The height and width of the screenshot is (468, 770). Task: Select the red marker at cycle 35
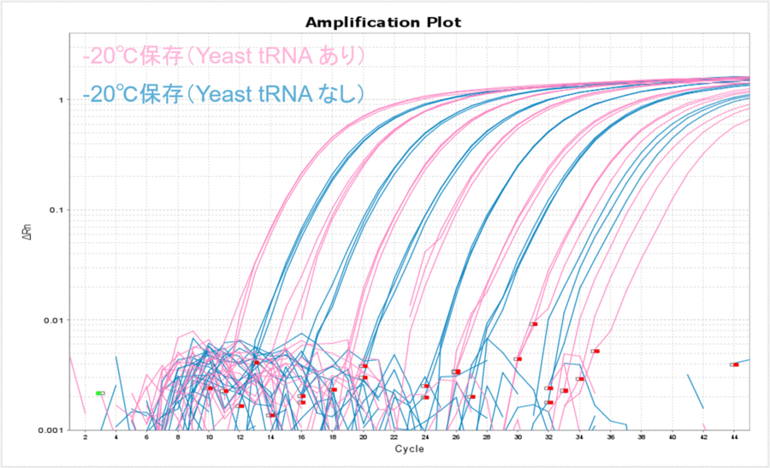[x=595, y=351]
